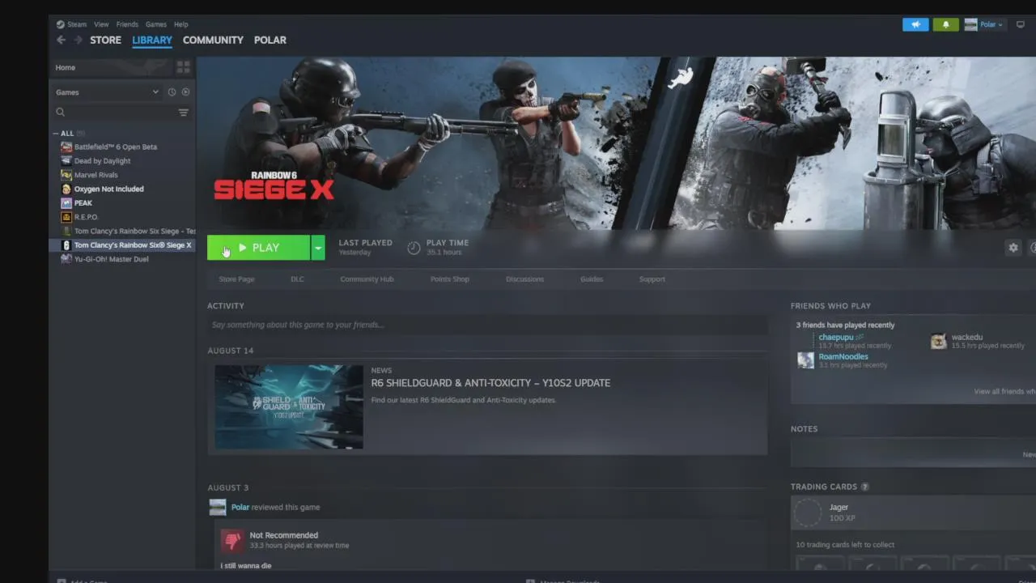1036x583 pixels.
Task: Open chaepupu's profile name link
Action: click(836, 337)
